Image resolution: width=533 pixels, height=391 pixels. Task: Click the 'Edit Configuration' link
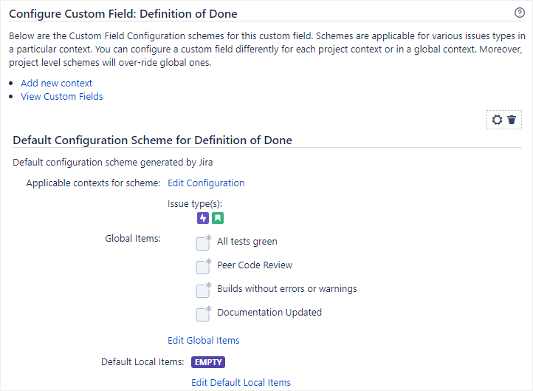[206, 183]
